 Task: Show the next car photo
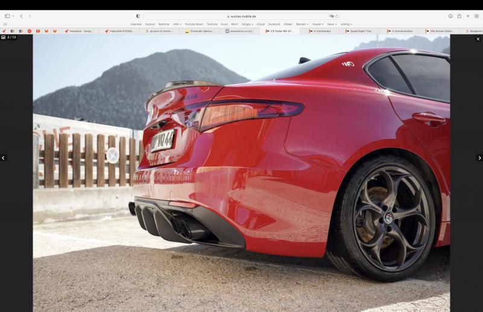click(x=479, y=158)
